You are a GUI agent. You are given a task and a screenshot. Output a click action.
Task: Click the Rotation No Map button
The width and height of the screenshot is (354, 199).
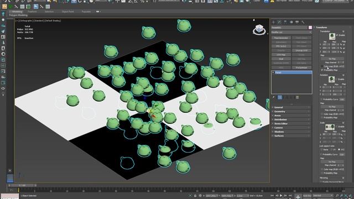point(332,107)
